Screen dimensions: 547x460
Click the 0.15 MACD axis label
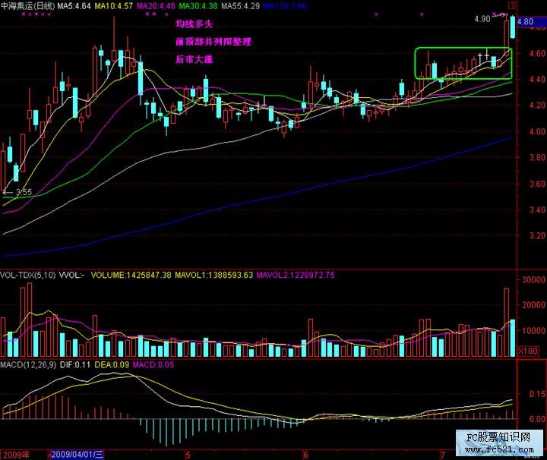pyautogui.click(x=538, y=394)
